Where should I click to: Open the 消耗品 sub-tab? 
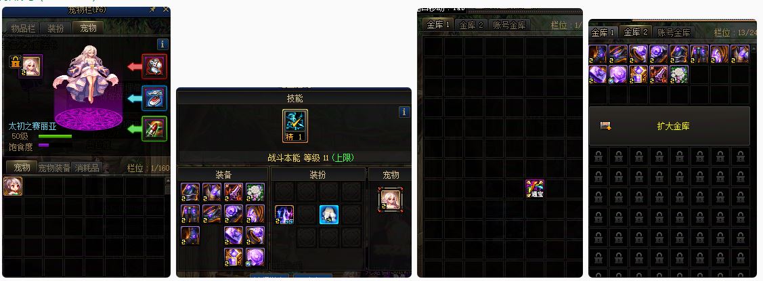click(x=87, y=168)
